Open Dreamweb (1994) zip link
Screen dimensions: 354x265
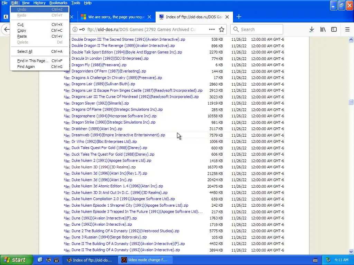[x=118, y=135]
